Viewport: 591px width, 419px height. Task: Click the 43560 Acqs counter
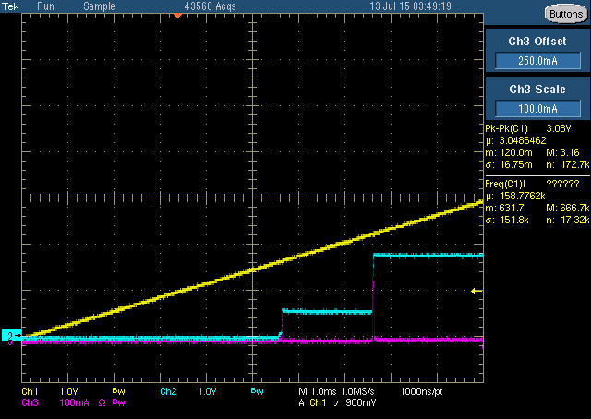[210, 6]
